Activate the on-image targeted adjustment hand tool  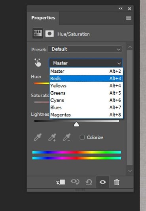[x=38, y=62]
